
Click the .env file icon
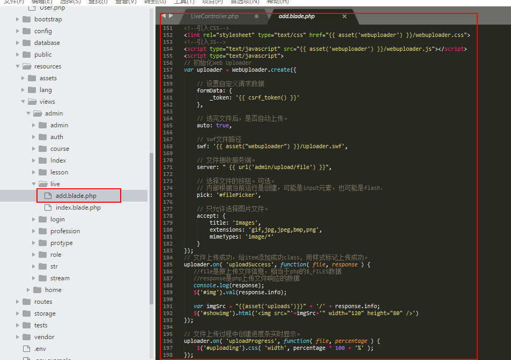[x=26, y=349]
